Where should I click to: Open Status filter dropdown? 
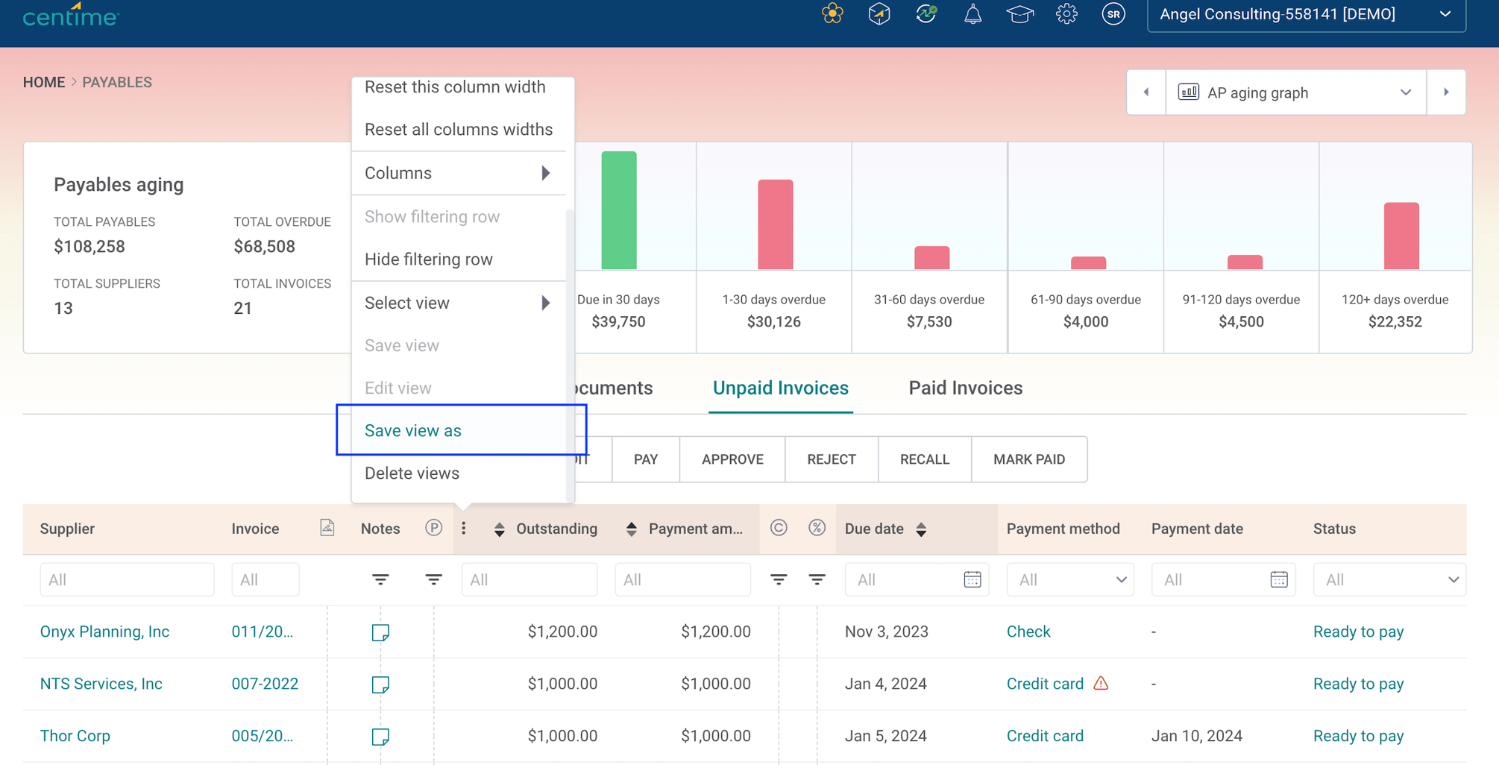click(x=1389, y=579)
